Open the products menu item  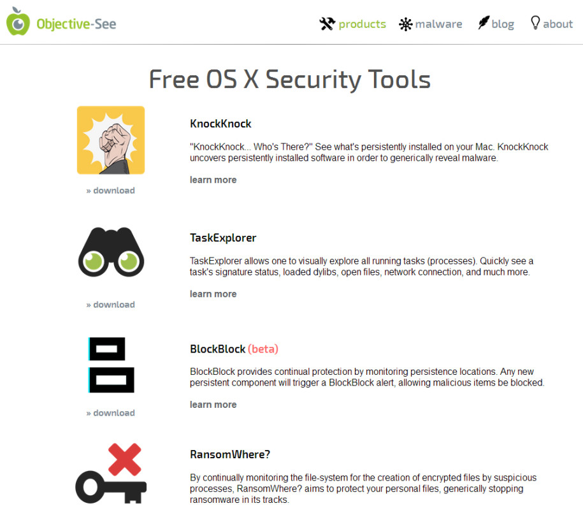click(362, 24)
